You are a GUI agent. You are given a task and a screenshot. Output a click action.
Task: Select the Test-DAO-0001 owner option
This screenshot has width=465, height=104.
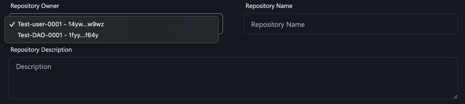pos(112,35)
